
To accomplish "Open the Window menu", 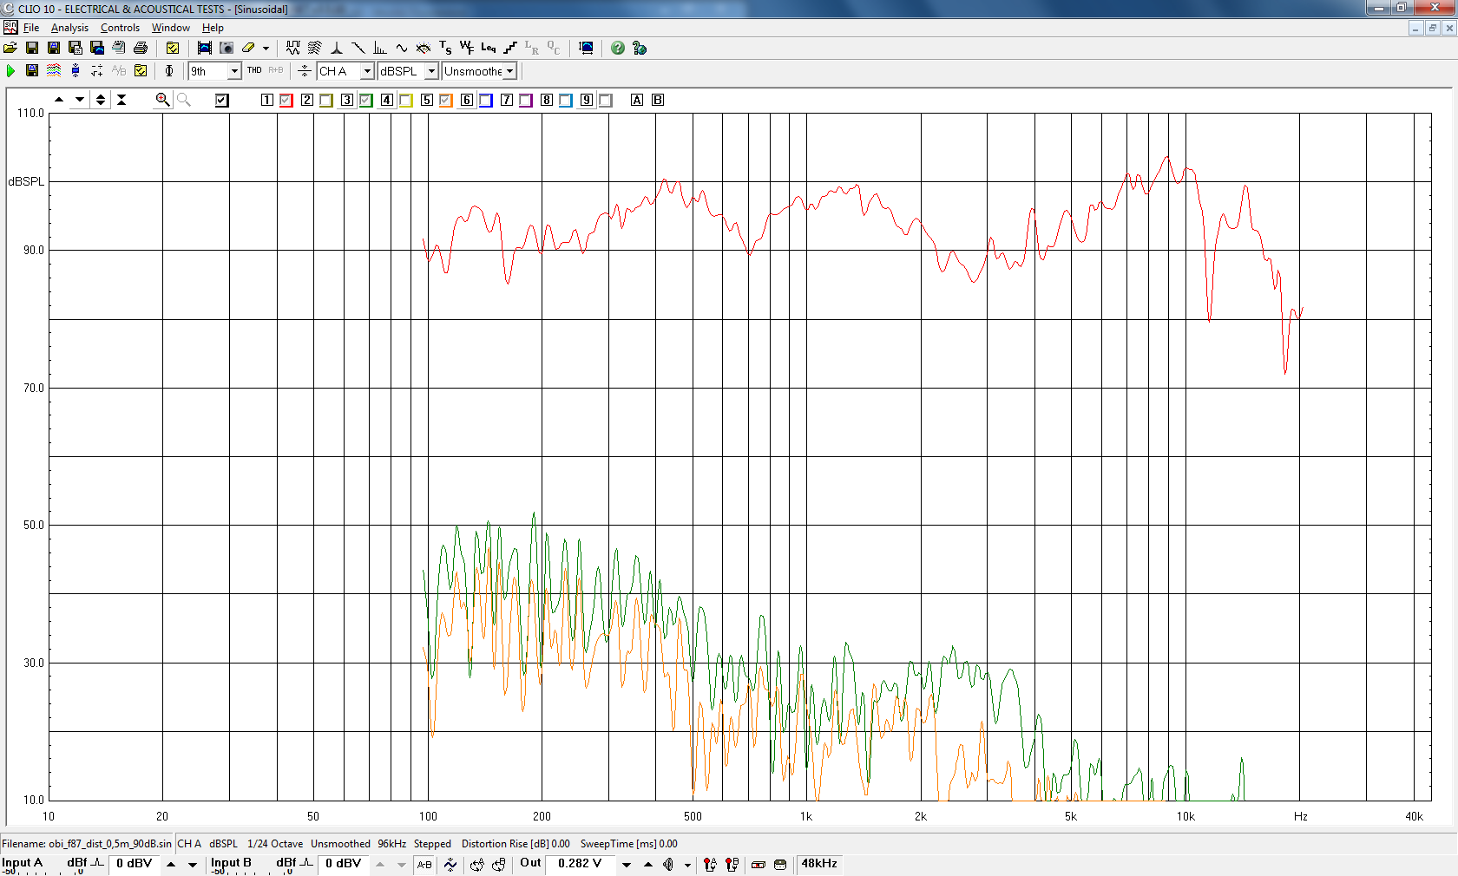I will (x=170, y=28).
